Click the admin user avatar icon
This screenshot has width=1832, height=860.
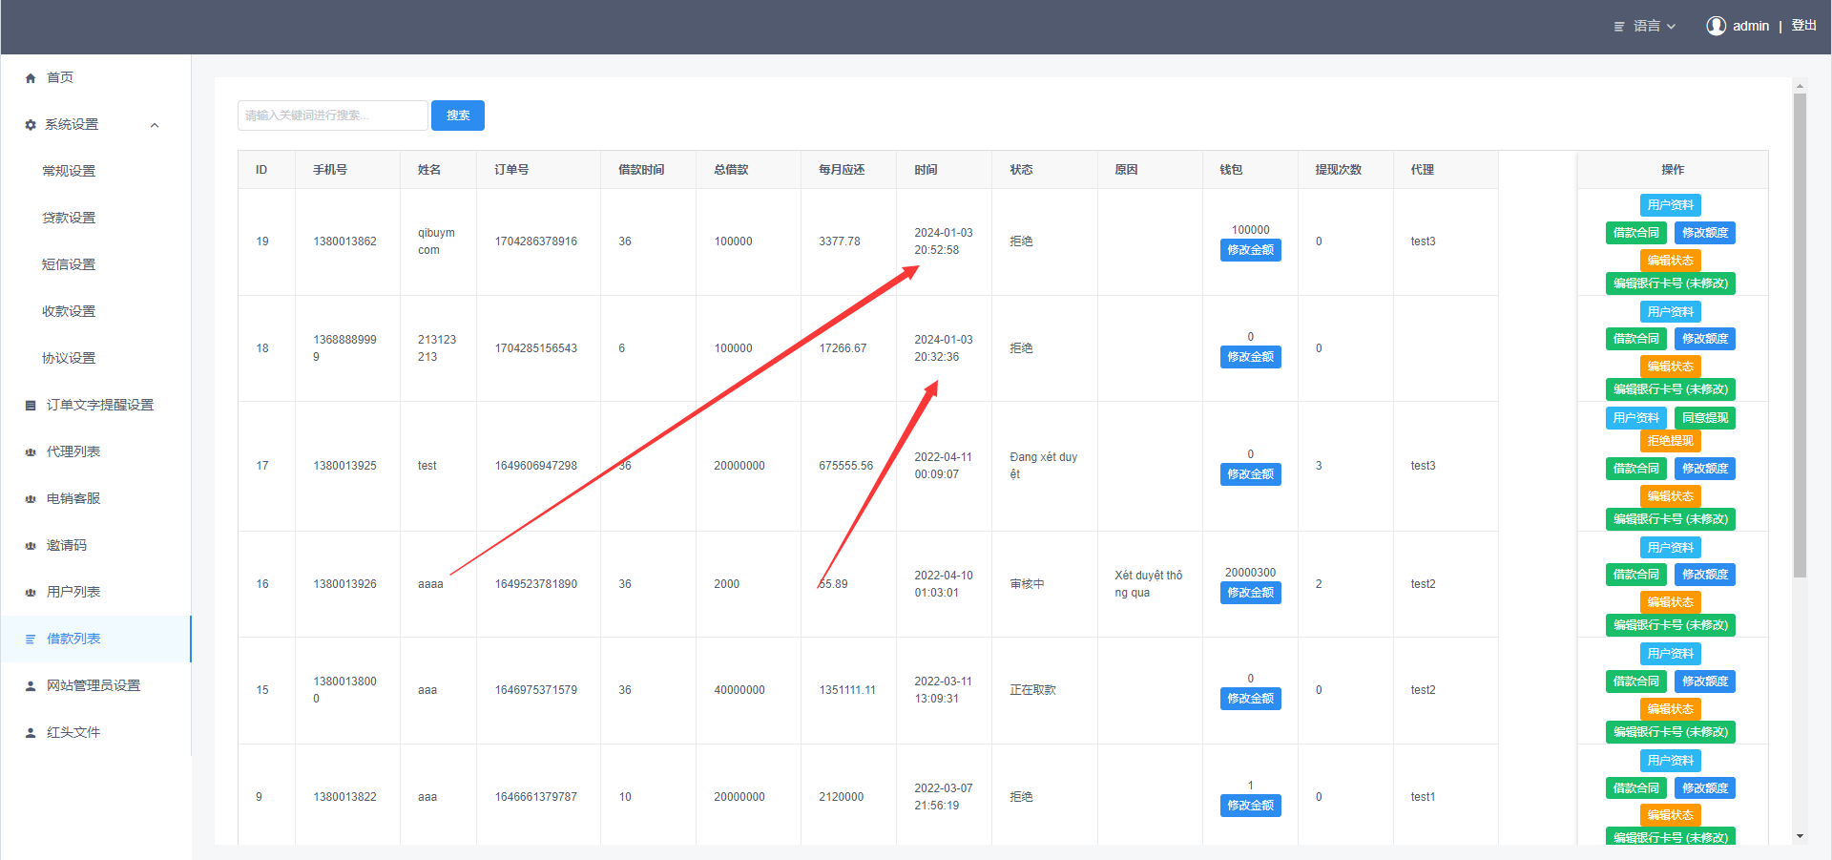pos(1716,26)
